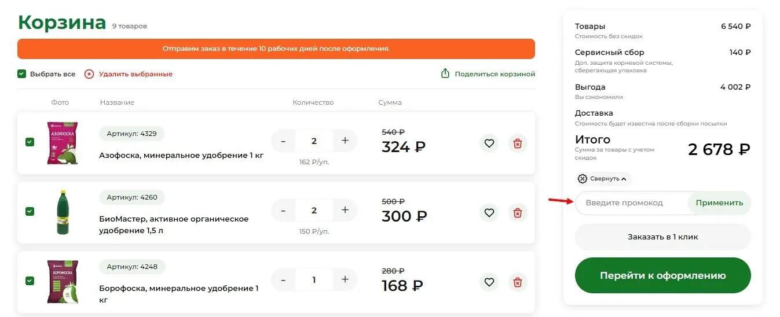
Task: Delete Азофоска using the trash icon
Action: point(518,143)
